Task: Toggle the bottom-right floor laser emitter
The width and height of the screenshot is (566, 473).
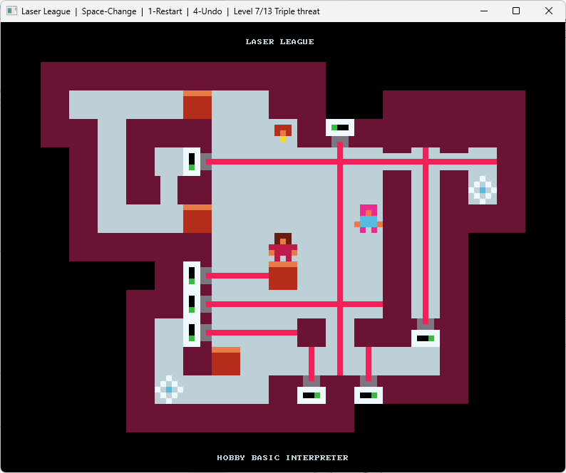Action: pyautogui.click(x=369, y=395)
